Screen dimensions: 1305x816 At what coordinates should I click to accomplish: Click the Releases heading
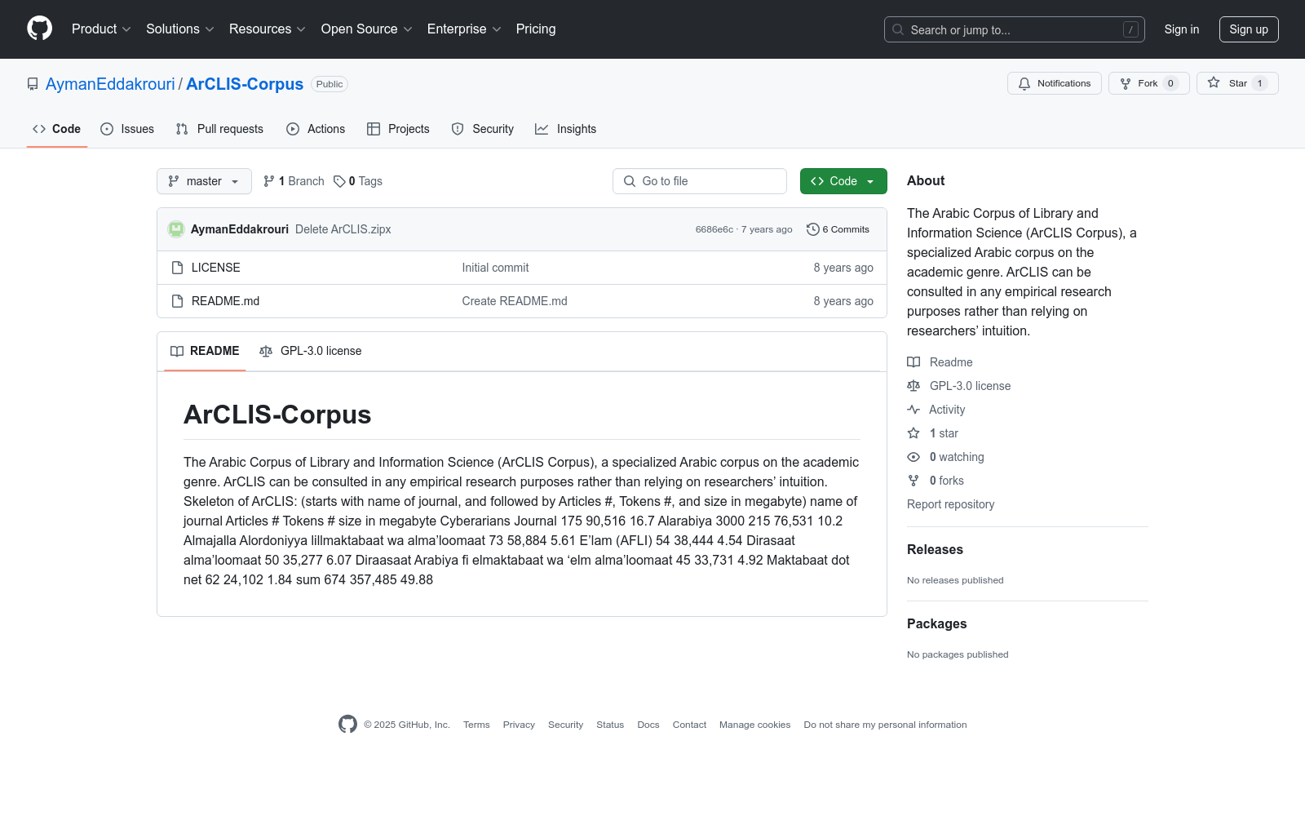[x=935, y=549]
